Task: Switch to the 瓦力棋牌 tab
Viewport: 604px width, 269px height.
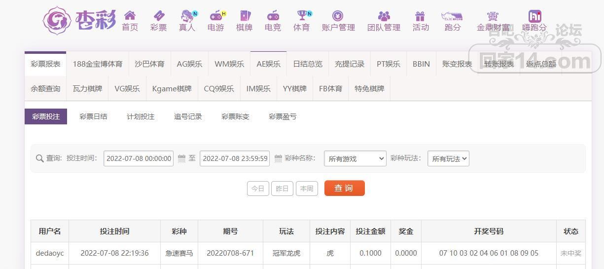Action: pyautogui.click(x=87, y=89)
